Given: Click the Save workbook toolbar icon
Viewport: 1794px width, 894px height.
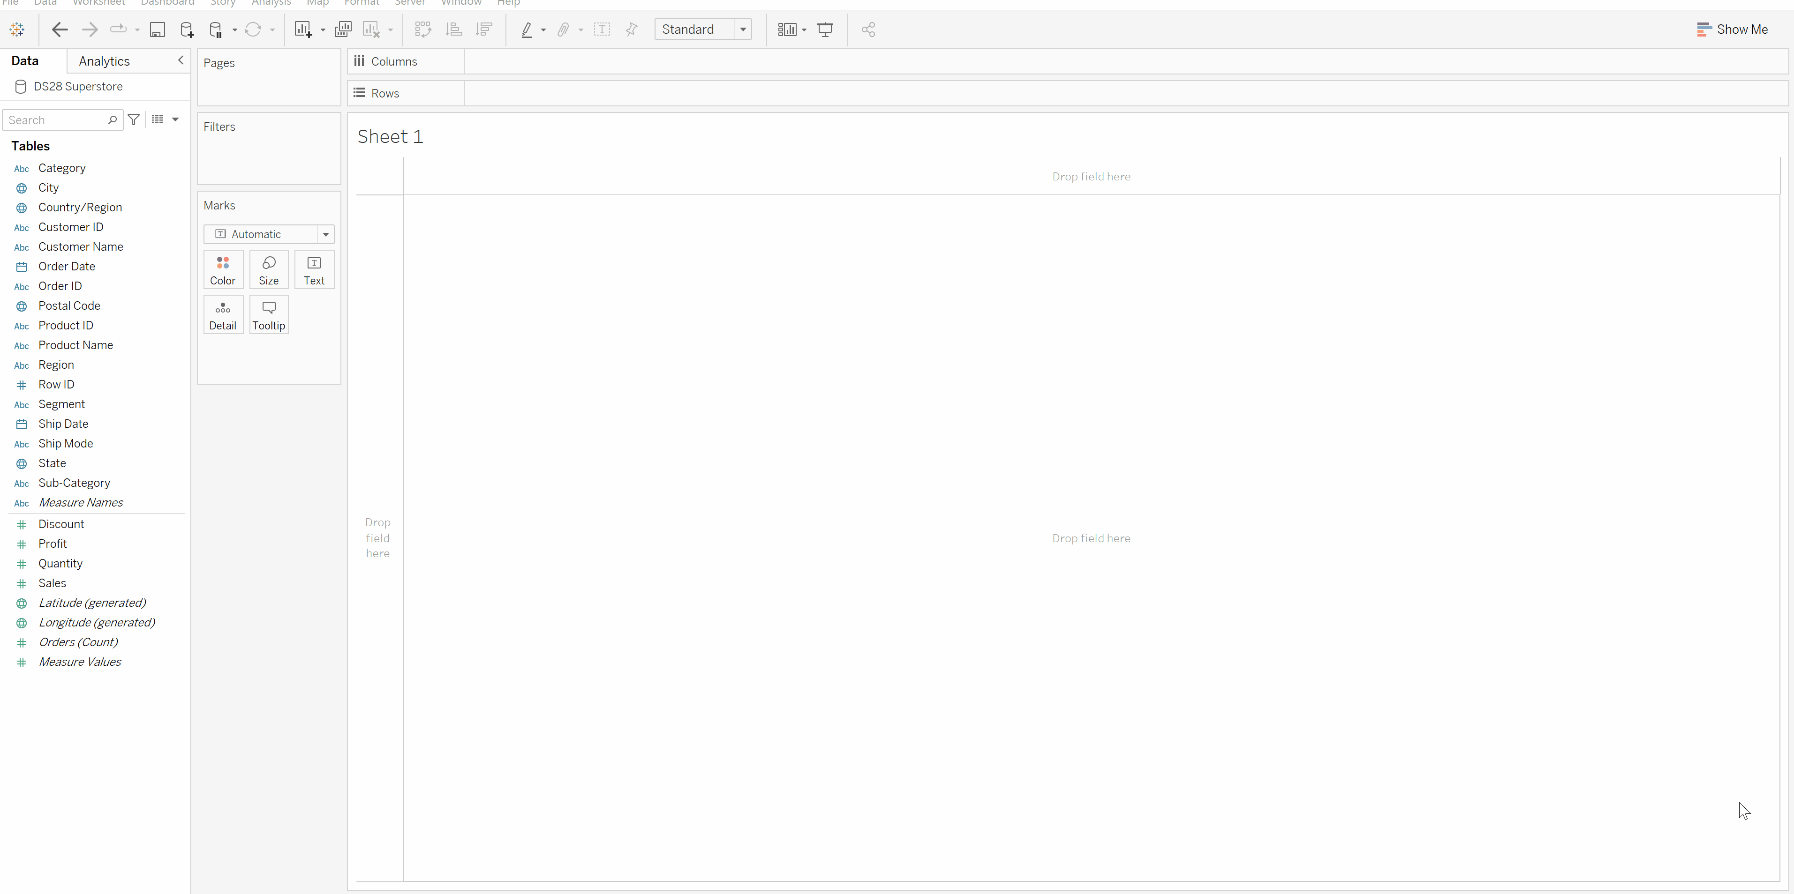Looking at the screenshot, I should tap(158, 29).
